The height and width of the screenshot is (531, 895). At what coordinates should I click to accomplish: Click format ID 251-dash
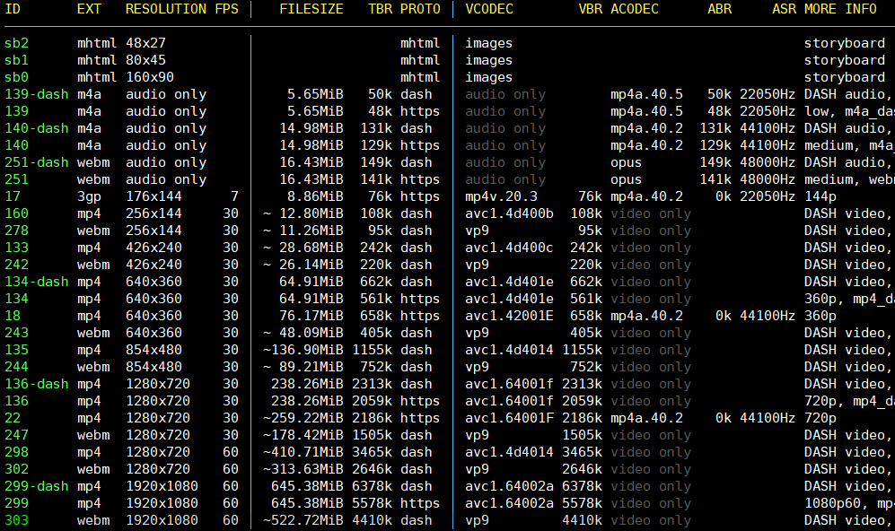click(37, 163)
